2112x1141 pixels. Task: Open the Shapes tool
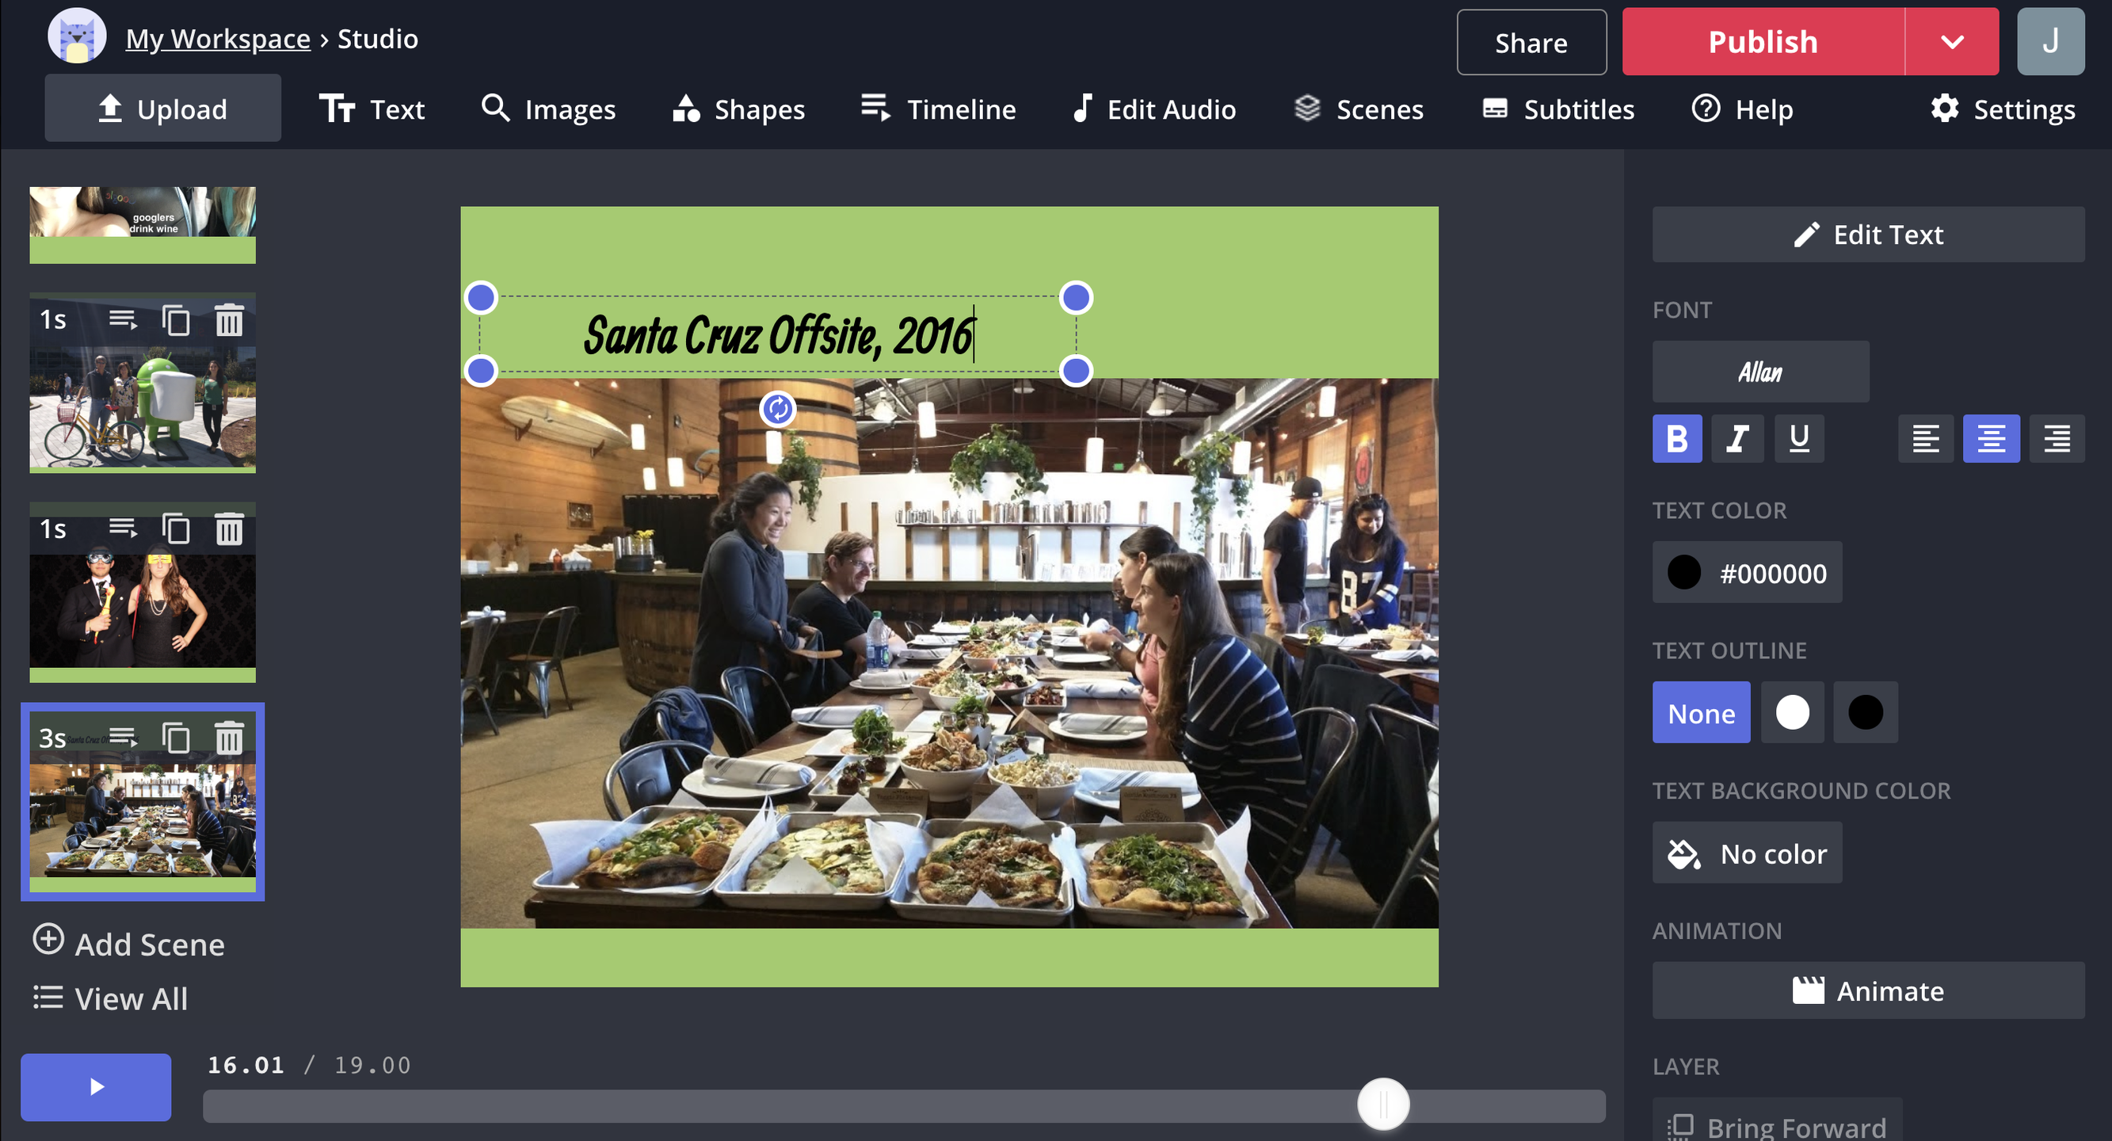pos(737,109)
